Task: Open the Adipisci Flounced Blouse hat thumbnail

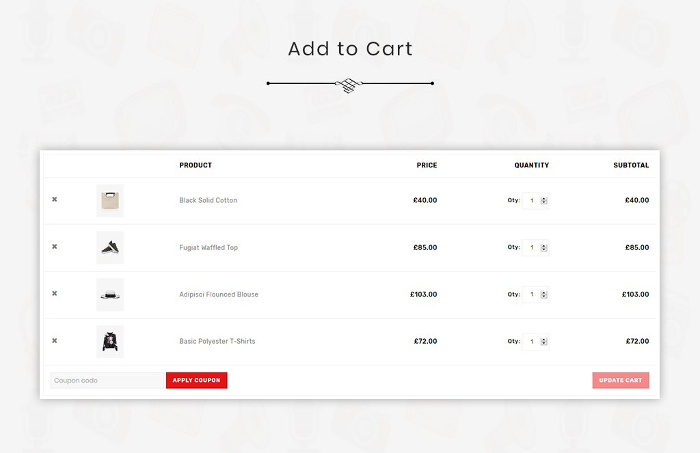Action: 110,294
